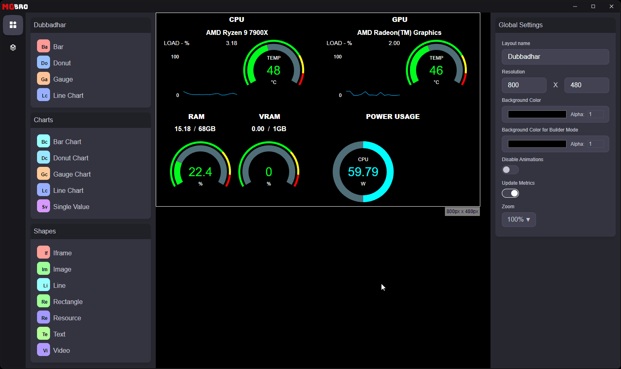Click the RAM 15.18 / 68GB value
The width and height of the screenshot is (621, 369).
[x=195, y=129]
